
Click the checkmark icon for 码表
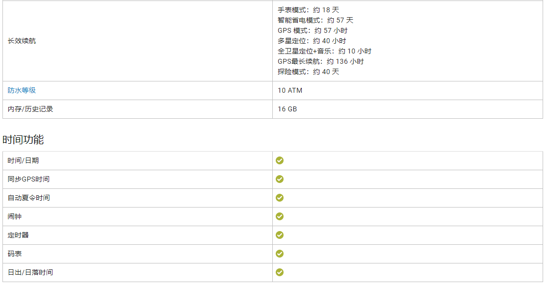coord(280,254)
